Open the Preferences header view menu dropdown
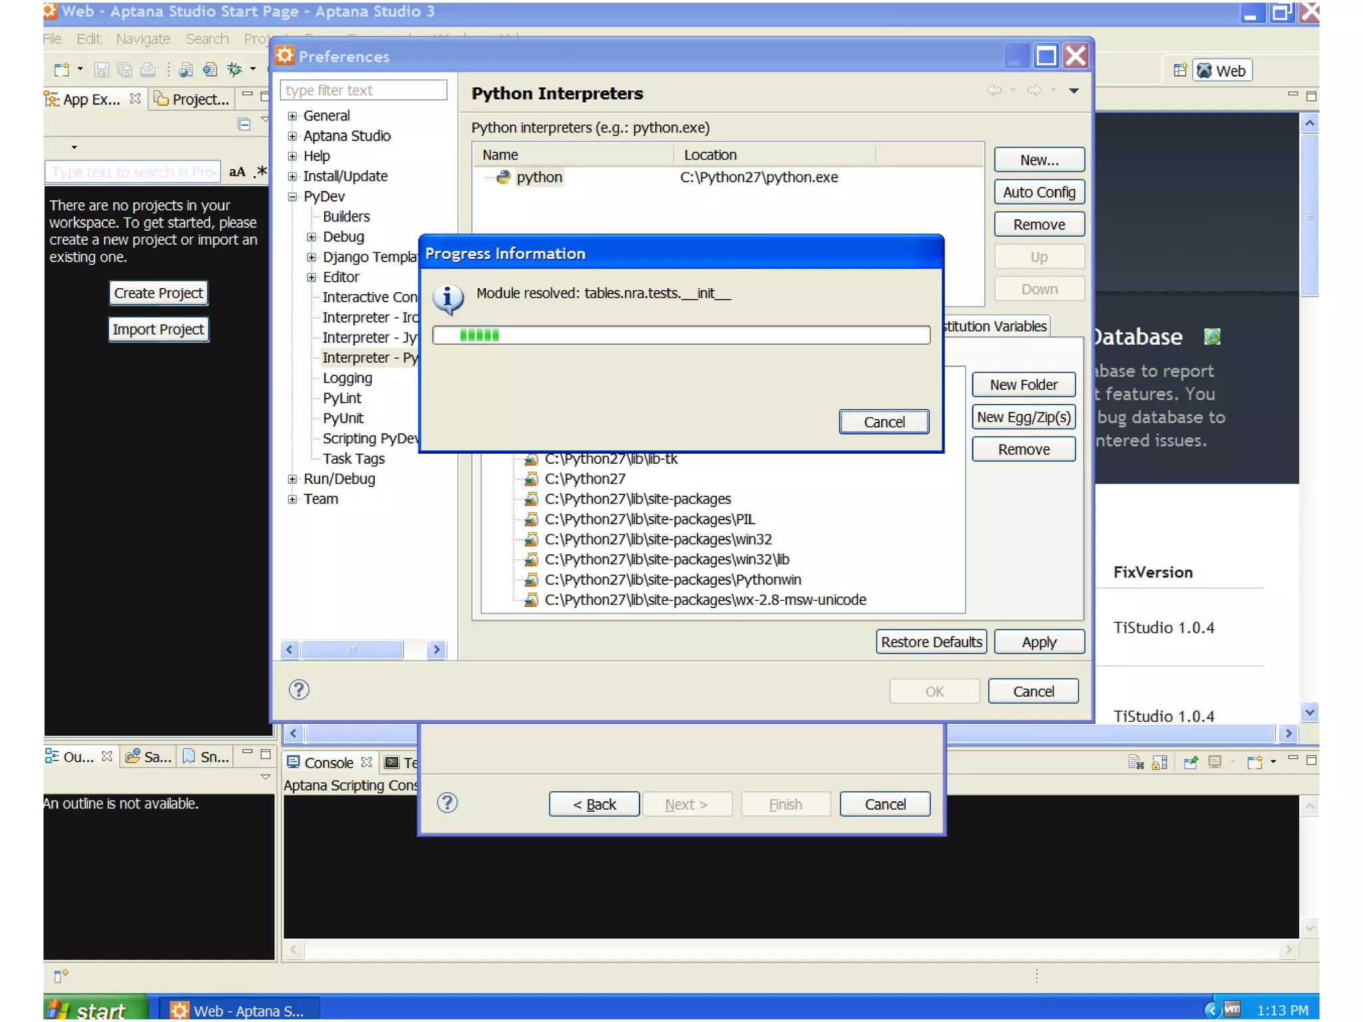This screenshot has height=1022, width=1363. (1073, 90)
